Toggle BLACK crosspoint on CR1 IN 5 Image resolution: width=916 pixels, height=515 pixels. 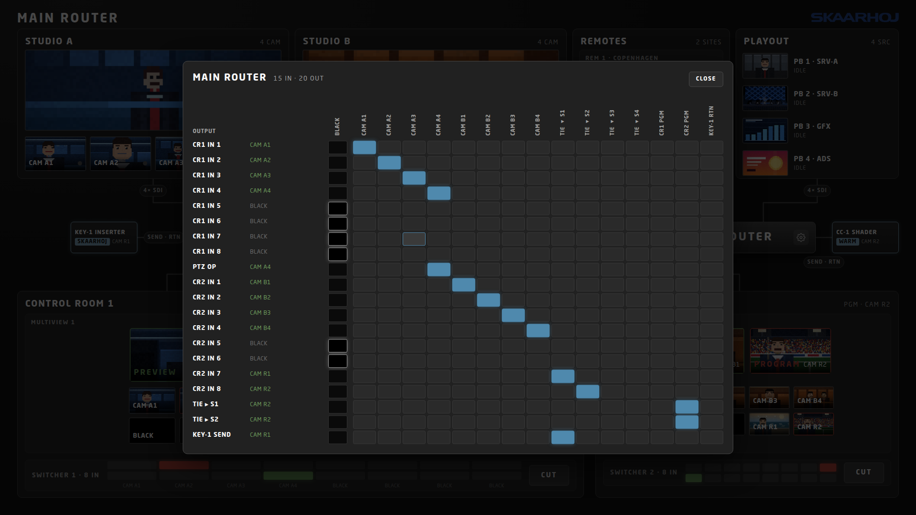pos(338,208)
